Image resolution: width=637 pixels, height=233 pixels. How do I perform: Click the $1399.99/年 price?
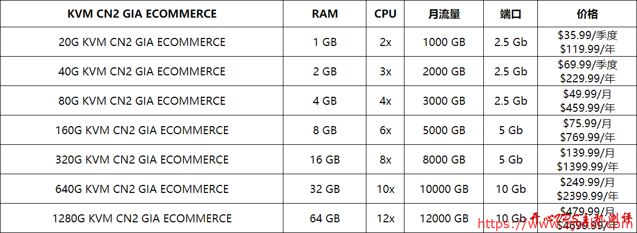tap(587, 167)
